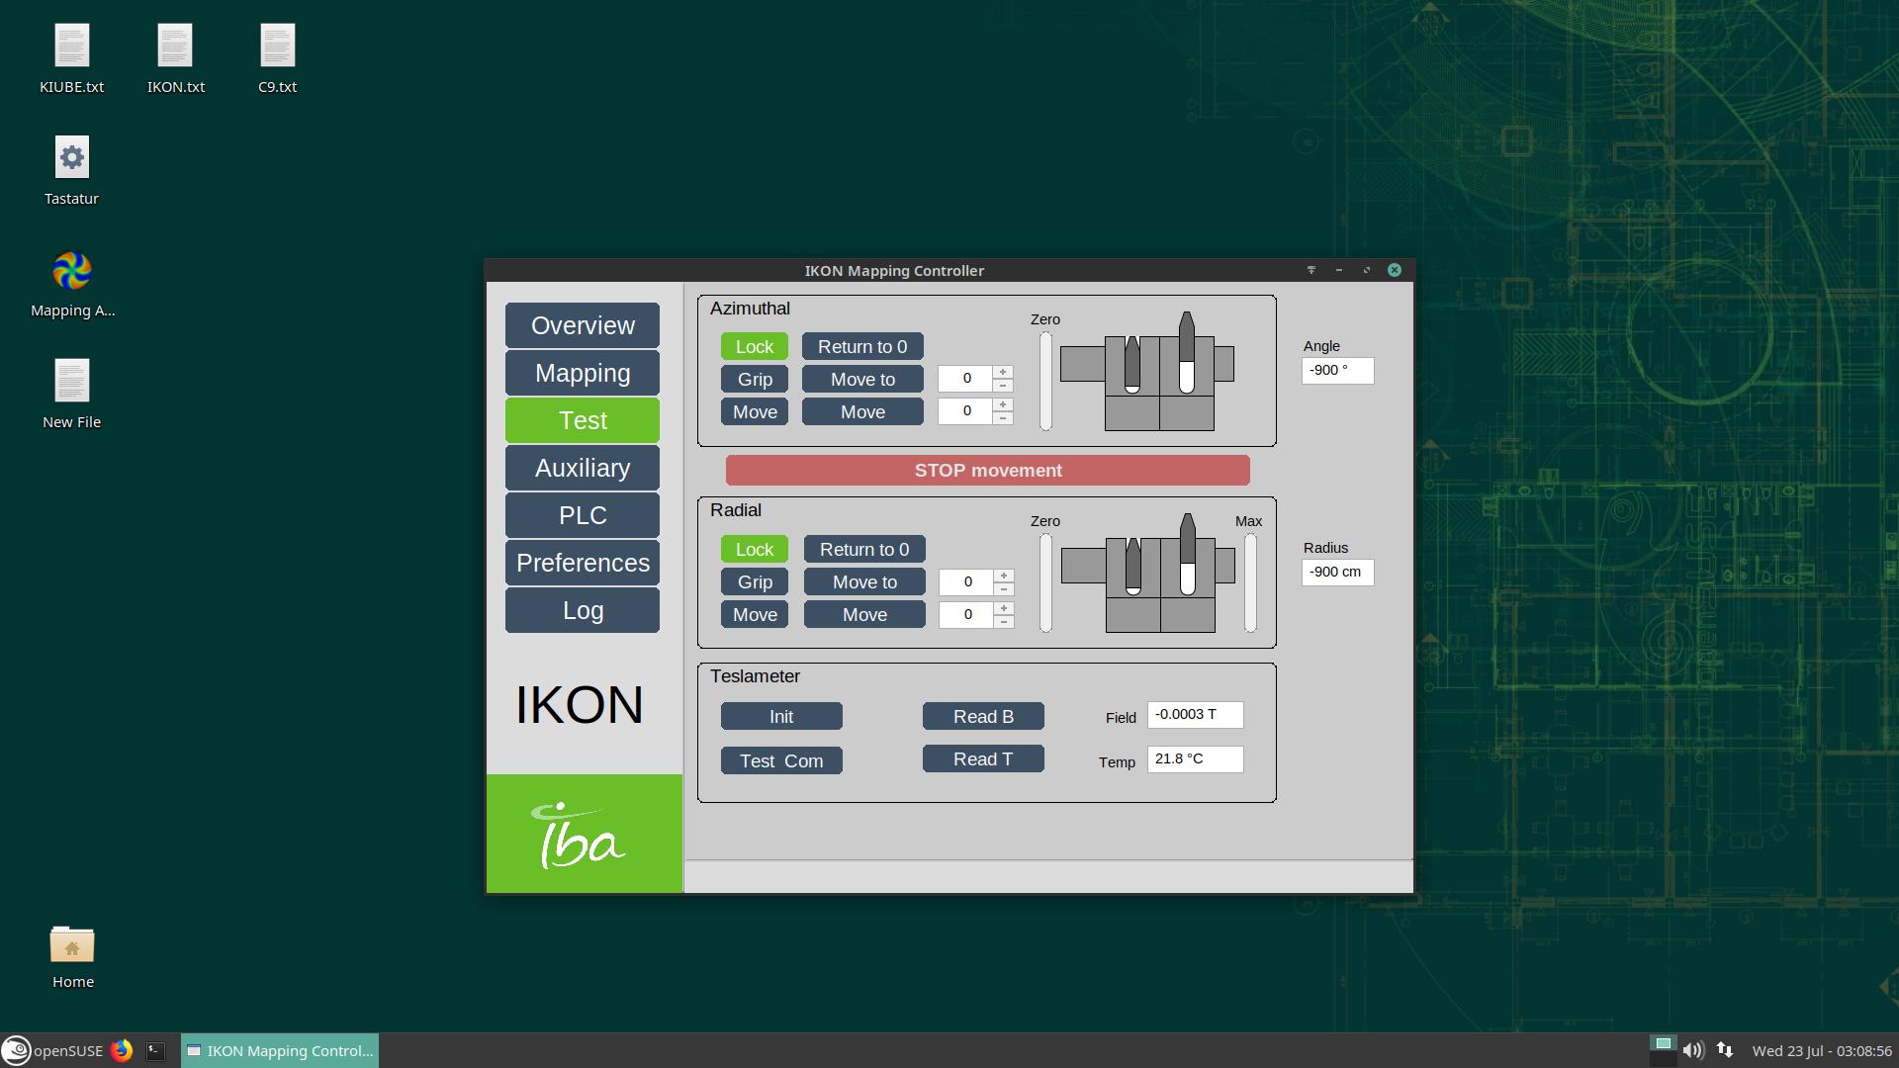Click Radial Return to 0
1899x1068 pixels.
click(864, 549)
